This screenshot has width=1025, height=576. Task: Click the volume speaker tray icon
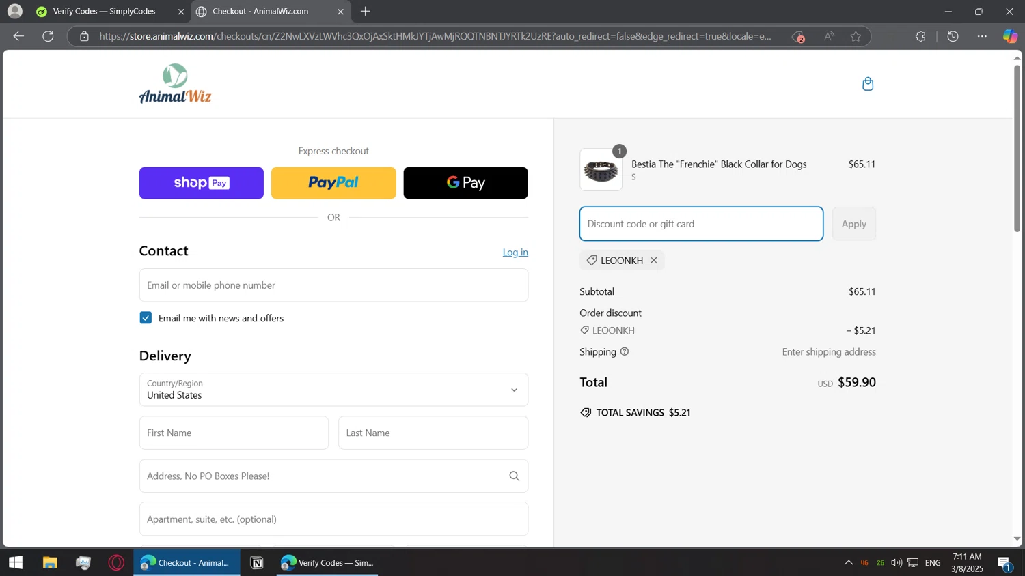click(x=897, y=562)
